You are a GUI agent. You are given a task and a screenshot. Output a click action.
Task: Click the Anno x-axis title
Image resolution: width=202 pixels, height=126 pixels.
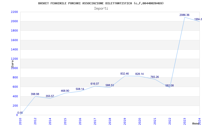[196, 123]
